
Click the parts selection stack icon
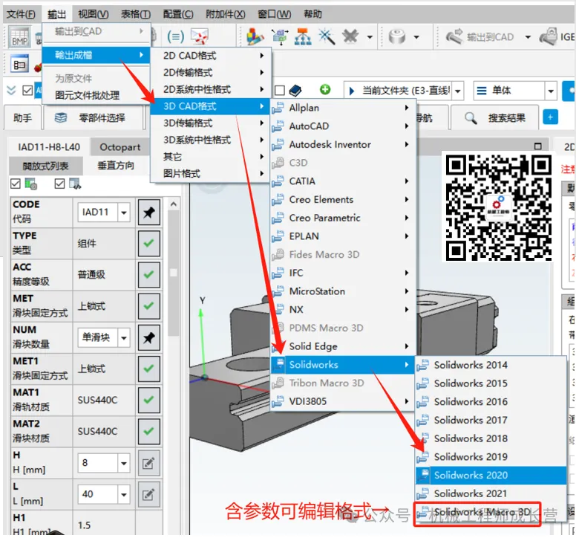[x=61, y=117]
